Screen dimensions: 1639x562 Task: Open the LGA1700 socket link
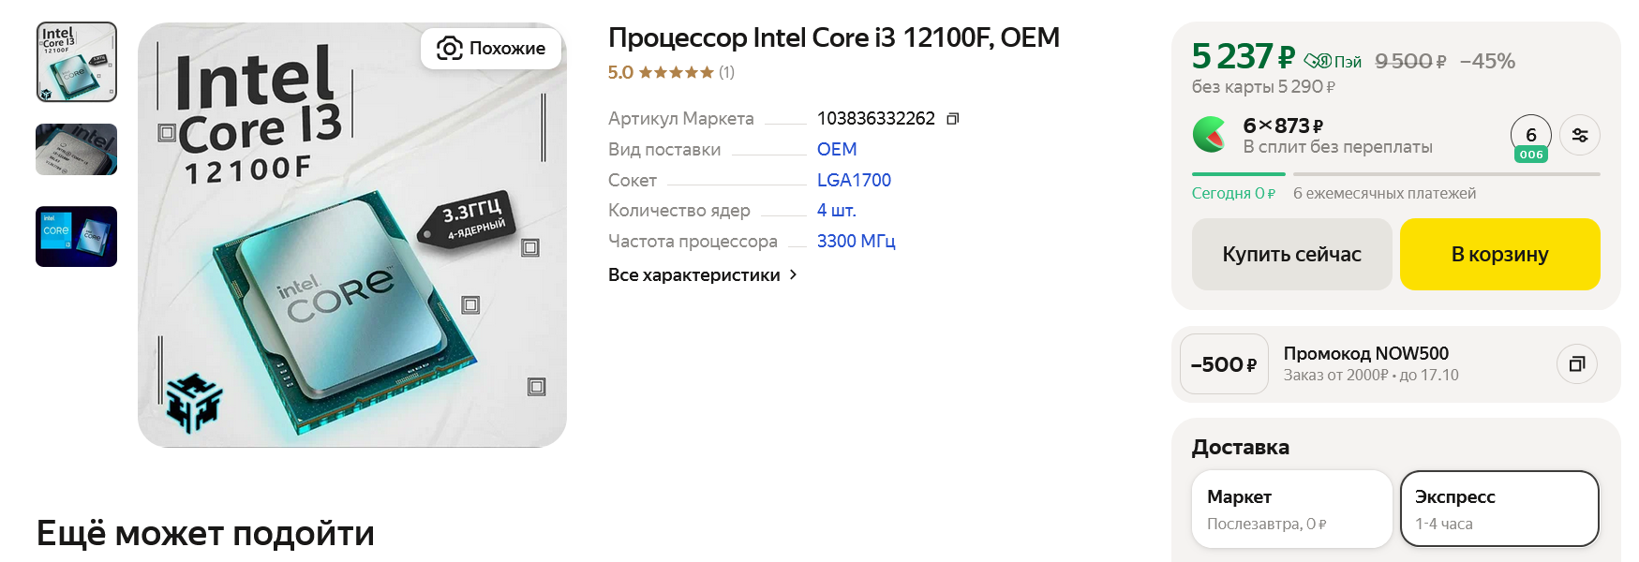[854, 180]
